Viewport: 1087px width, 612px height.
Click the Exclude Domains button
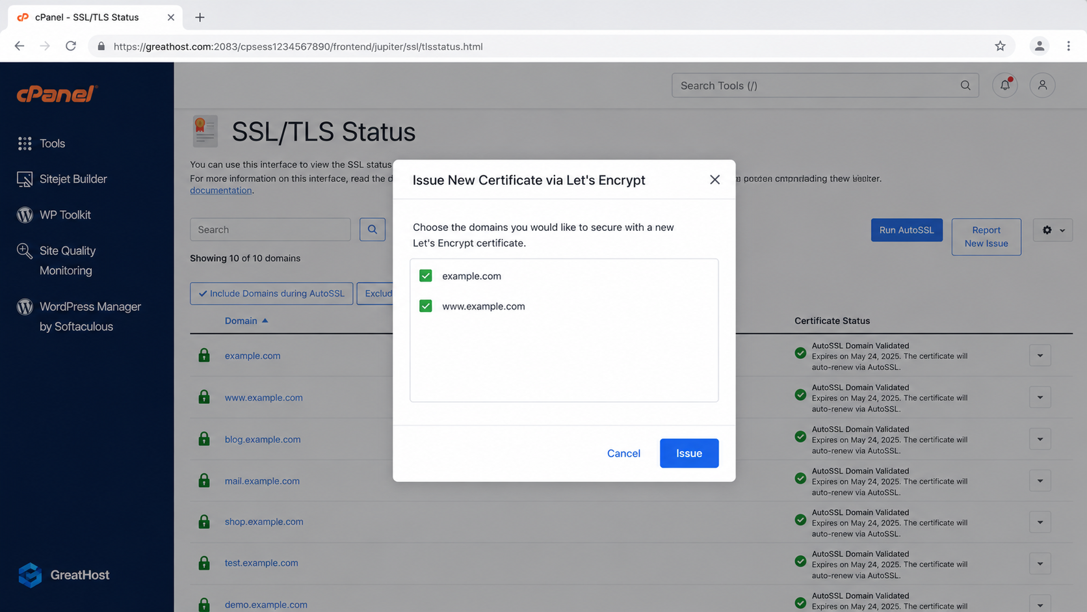pyautogui.click(x=376, y=293)
